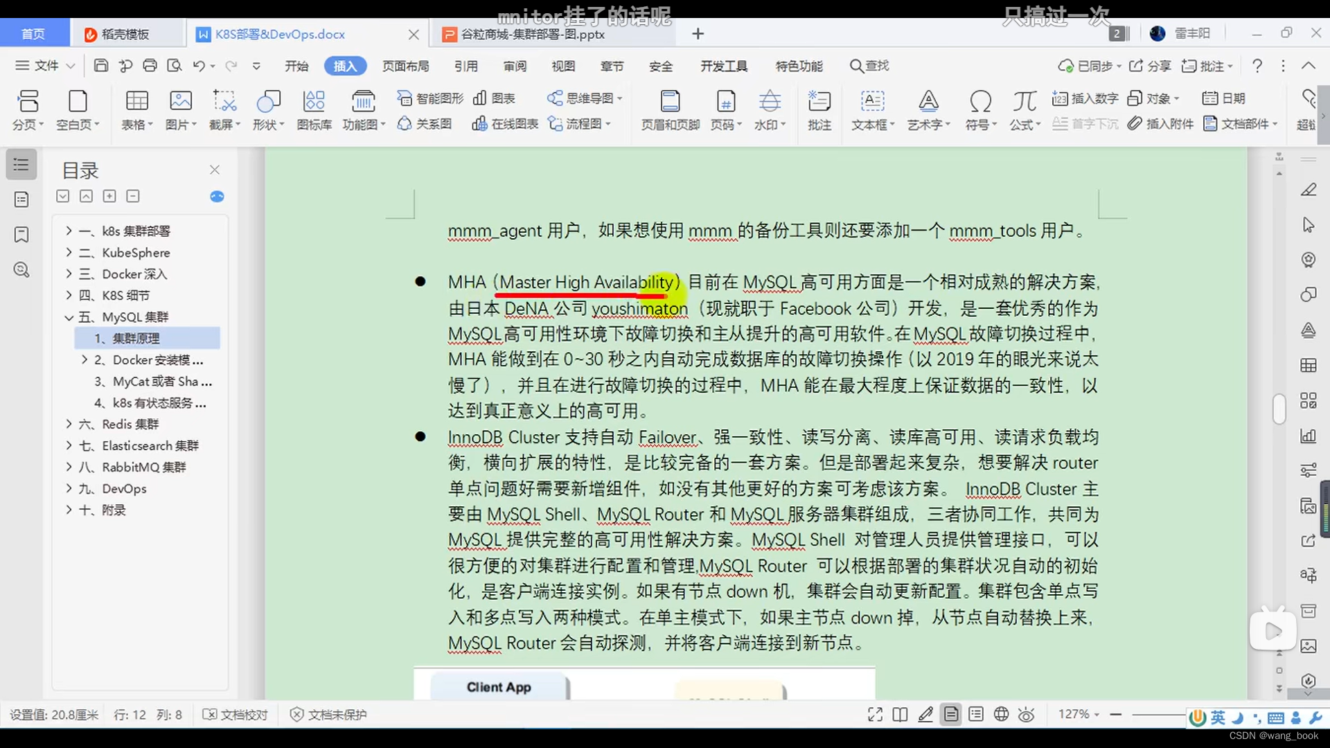Open the Screenshot (截屏) tool

click(224, 109)
